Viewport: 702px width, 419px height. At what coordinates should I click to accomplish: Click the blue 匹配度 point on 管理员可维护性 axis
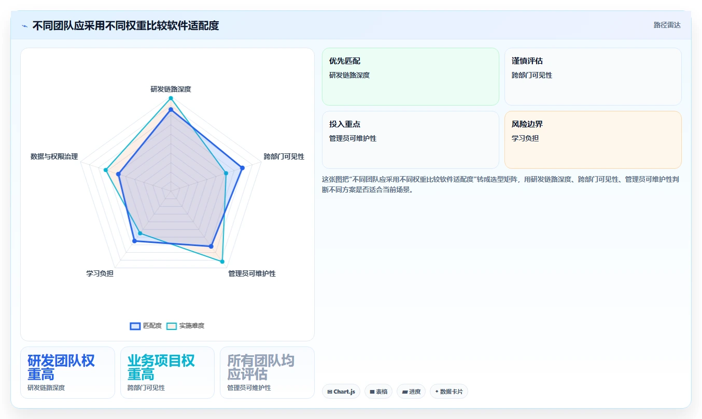pos(211,247)
